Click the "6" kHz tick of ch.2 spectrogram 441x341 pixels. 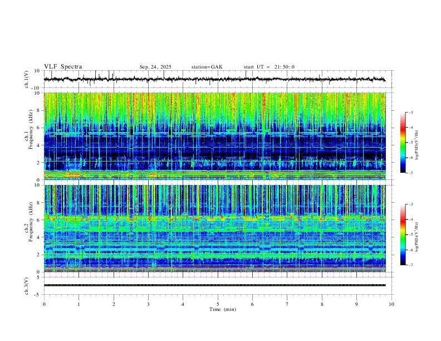(38, 220)
